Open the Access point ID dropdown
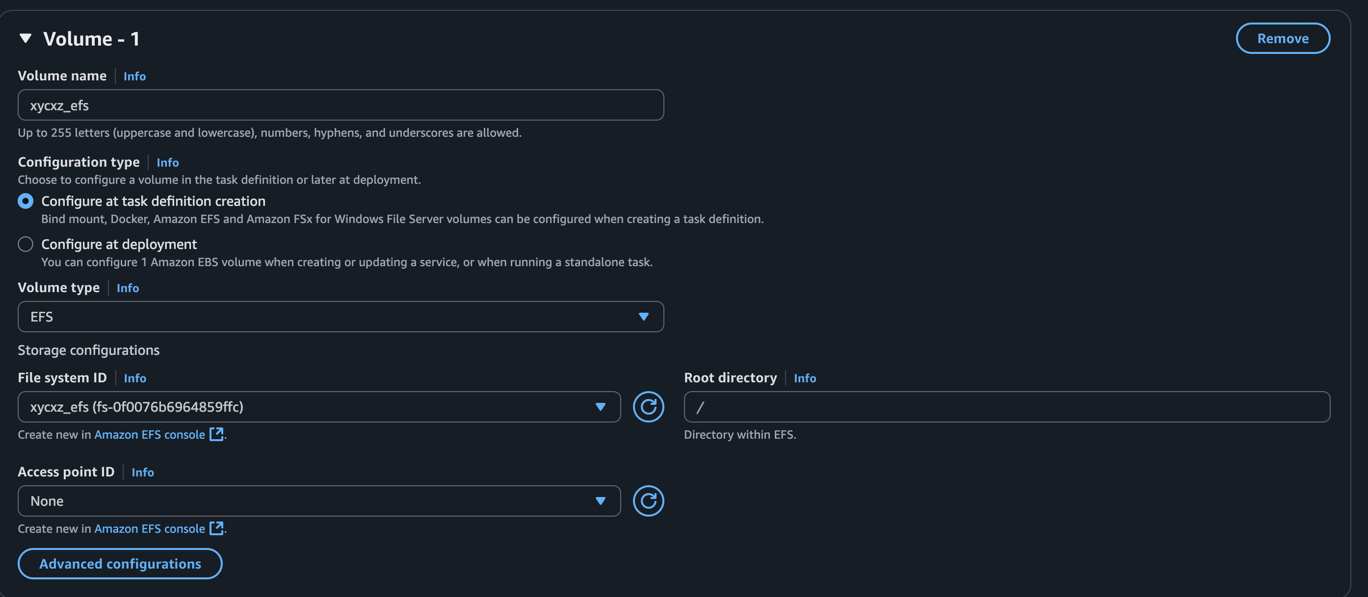The width and height of the screenshot is (1368, 597). [318, 501]
